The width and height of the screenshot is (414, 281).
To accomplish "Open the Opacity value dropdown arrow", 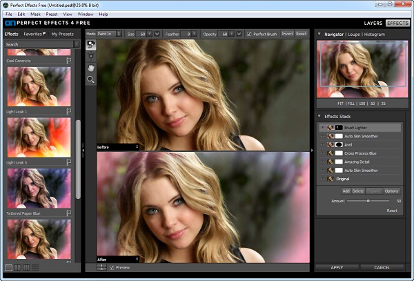I will point(231,34).
